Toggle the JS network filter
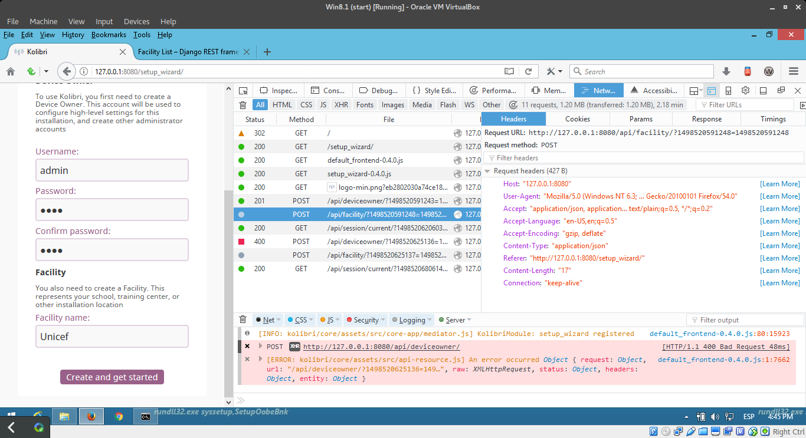Viewport: 806px width, 438px height. click(x=323, y=105)
